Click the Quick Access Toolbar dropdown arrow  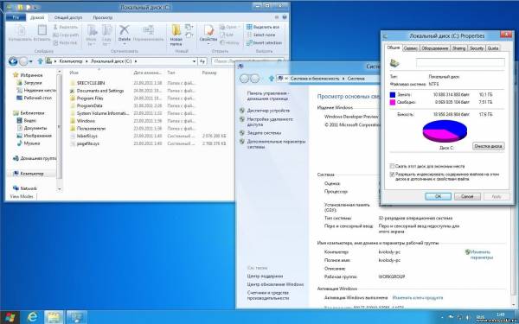coord(35,7)
